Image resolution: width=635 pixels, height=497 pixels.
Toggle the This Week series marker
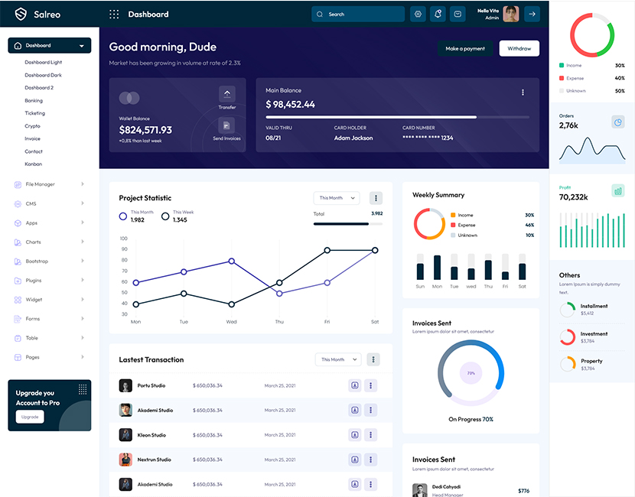click(x=165, y=216)
